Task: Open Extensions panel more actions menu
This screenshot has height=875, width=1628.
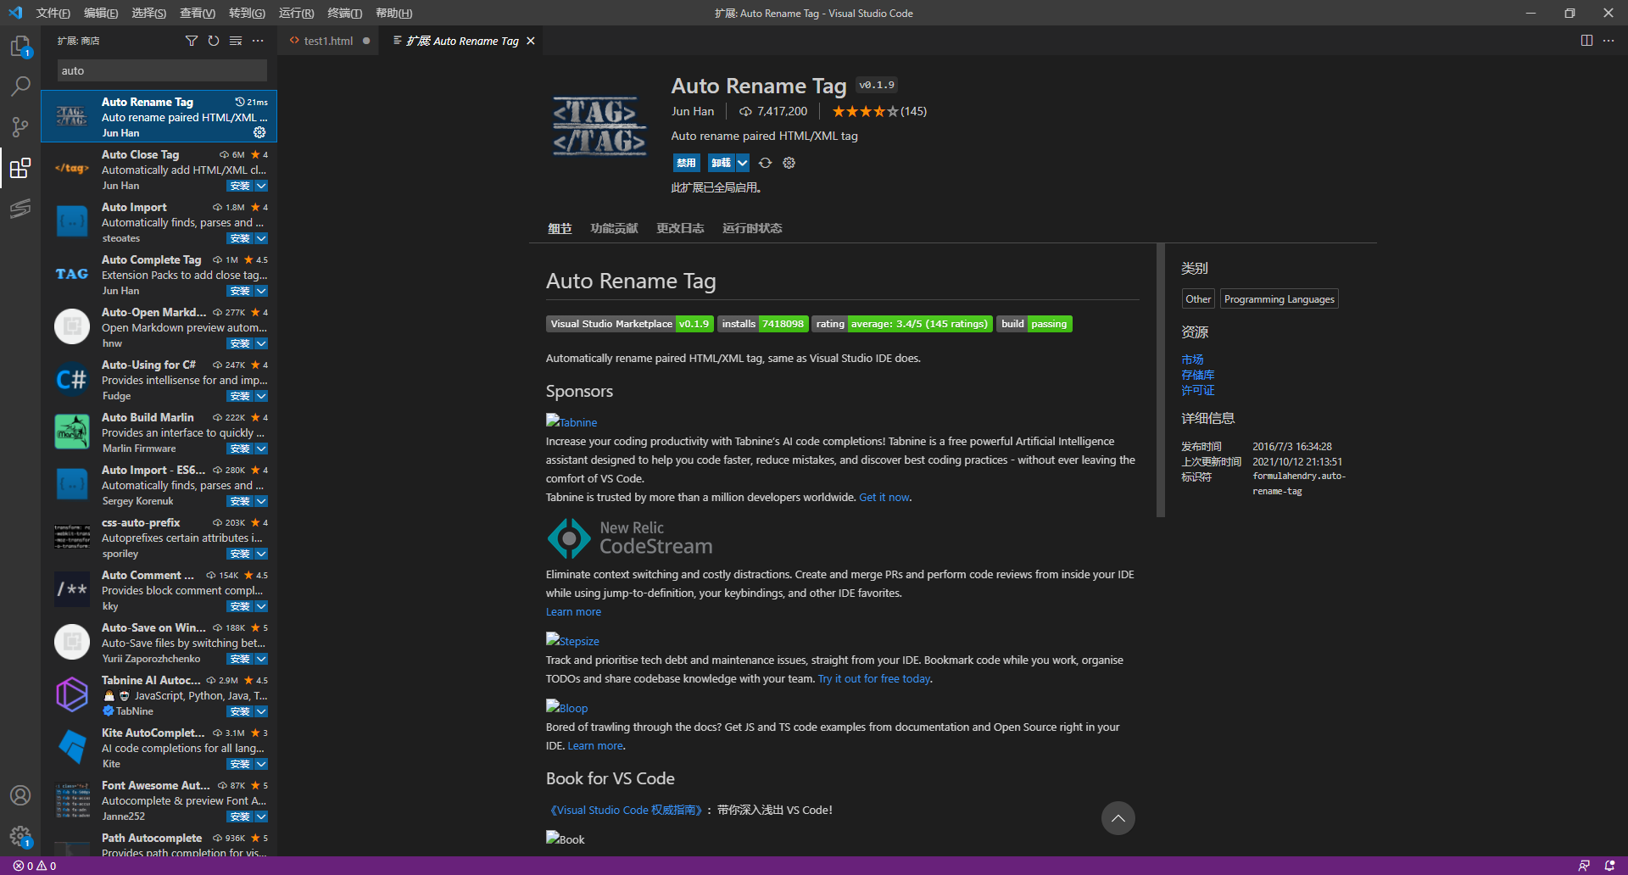Action: pos(258,41)
